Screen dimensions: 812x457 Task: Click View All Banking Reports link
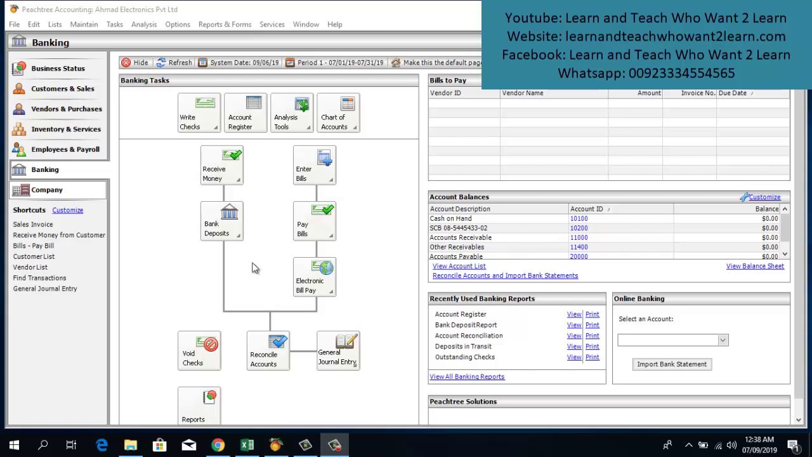click(x=467, y=376)
